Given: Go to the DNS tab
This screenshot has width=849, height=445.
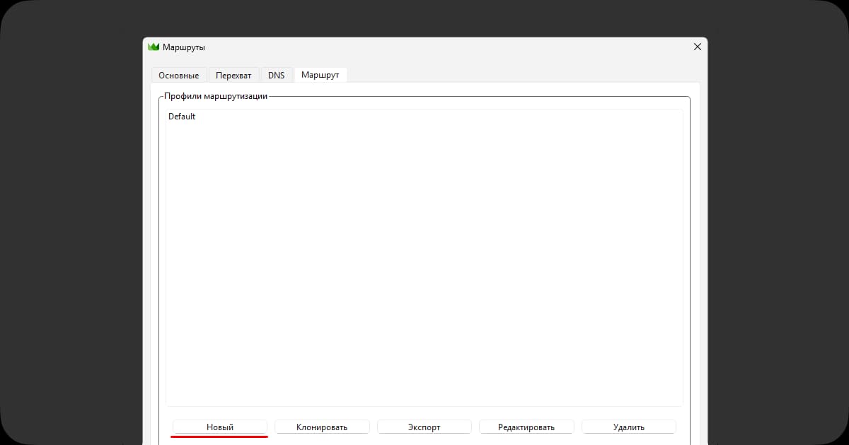Looking at the screenshot, I should (276, 76).
